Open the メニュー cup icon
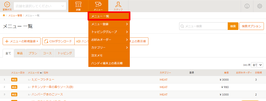Image resolution: width=266 pixels, height=101 pixels. click(x=98, y=4)
